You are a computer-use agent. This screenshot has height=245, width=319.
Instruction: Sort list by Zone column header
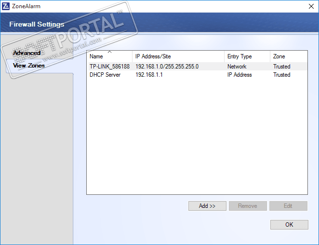coord(289,56)
